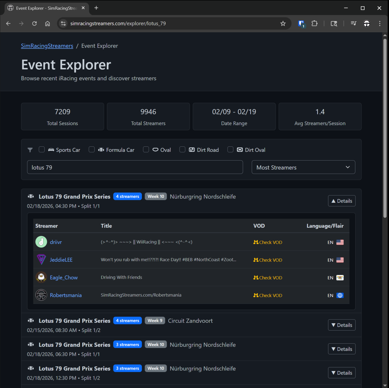The width and height of the screenshot is (389, 388).
Task: Open the SimRacingStreamers breadcrumb link
Action: point(47,46)
